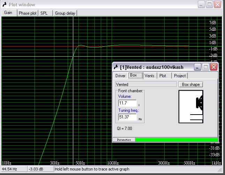Open the Driver tab in Vented window
225x175 pixels.
click(120, 76)
